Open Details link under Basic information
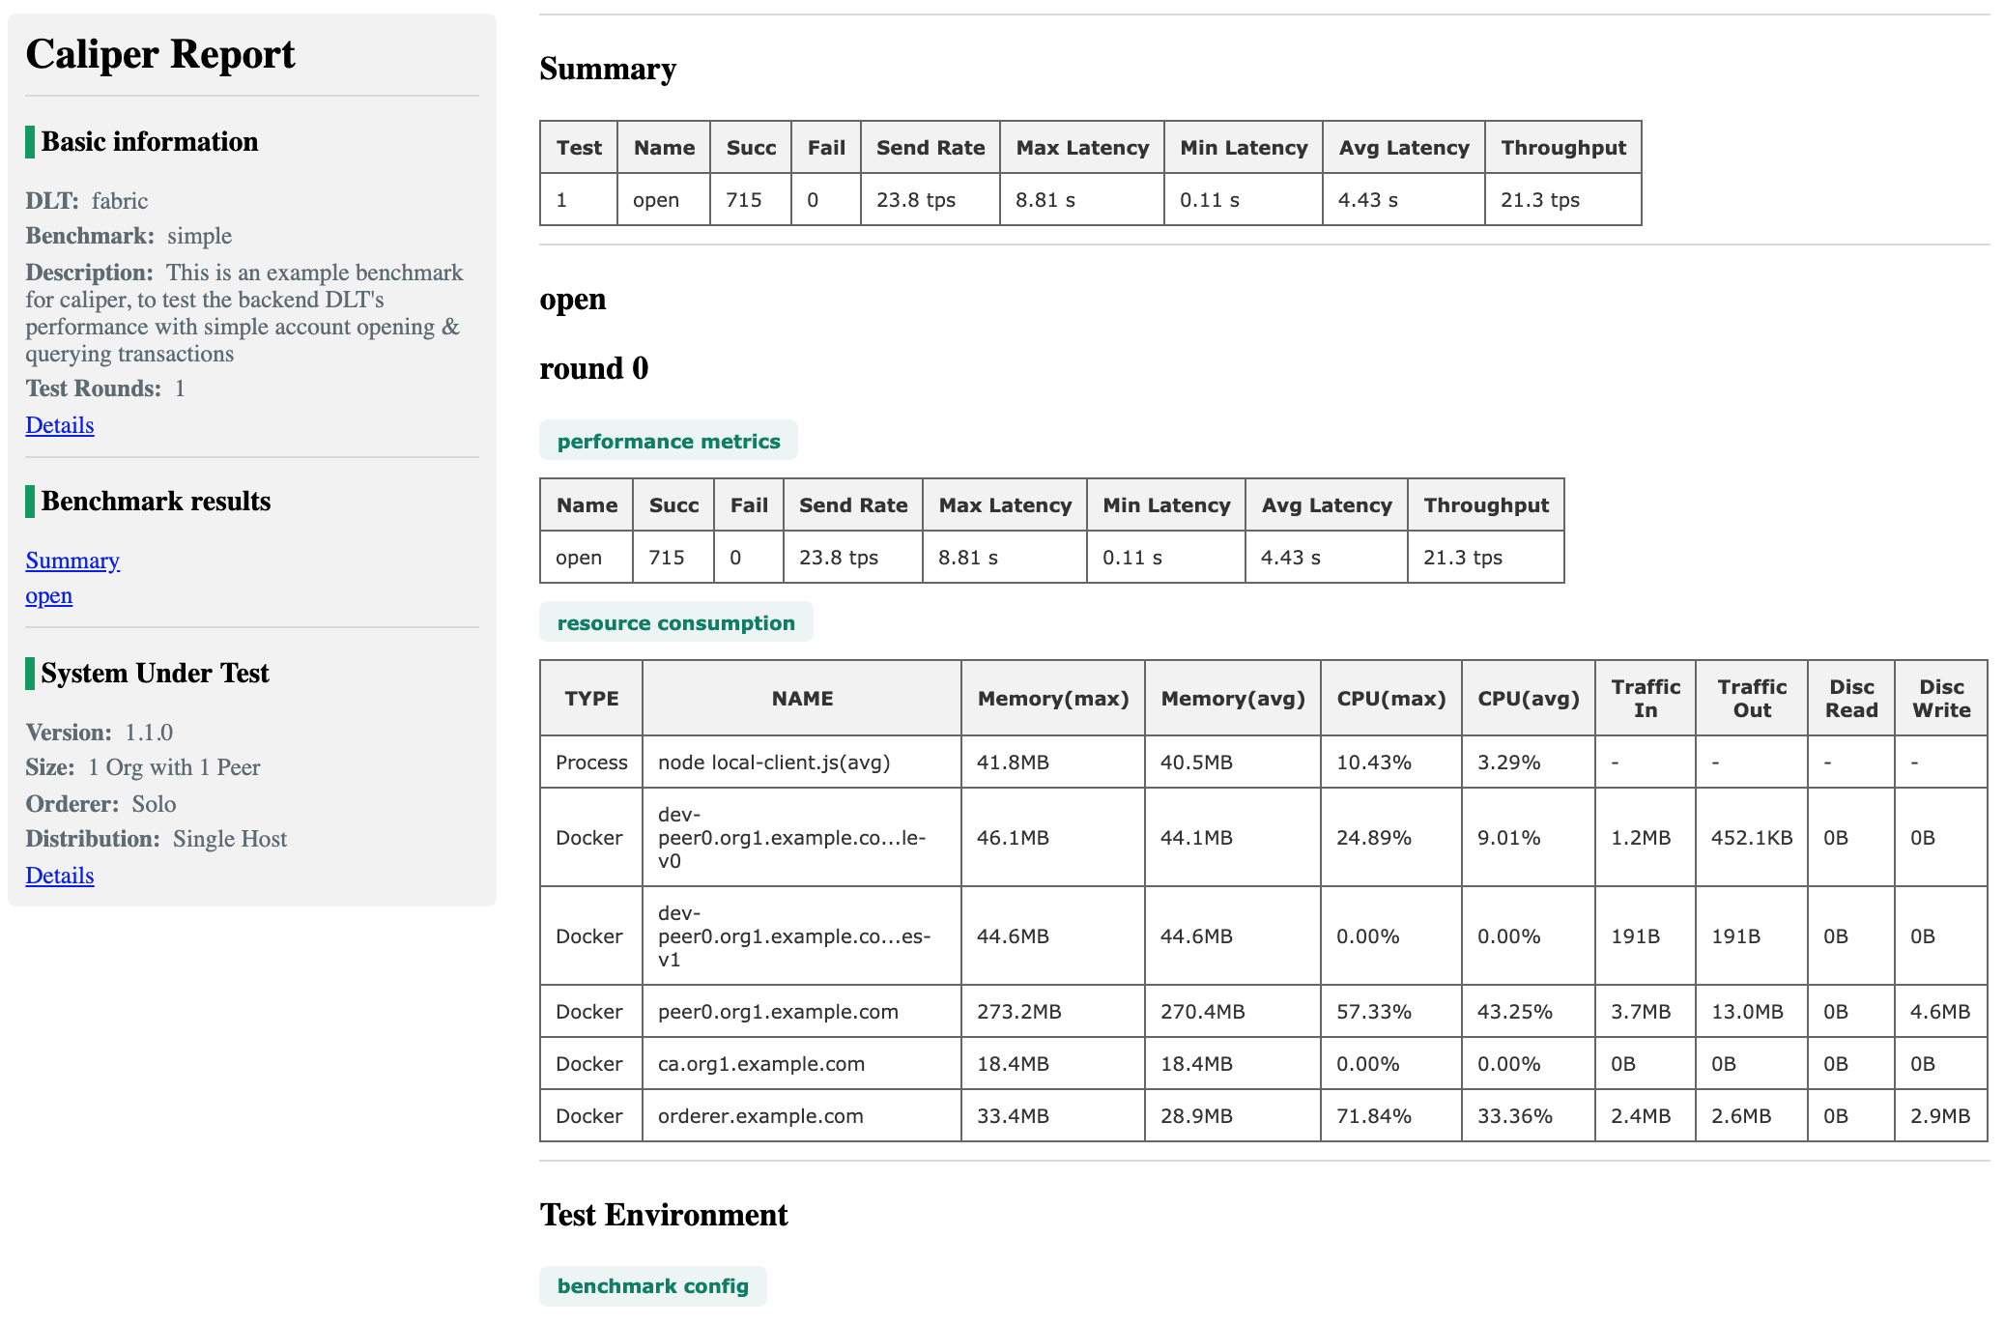 point(59,425)
